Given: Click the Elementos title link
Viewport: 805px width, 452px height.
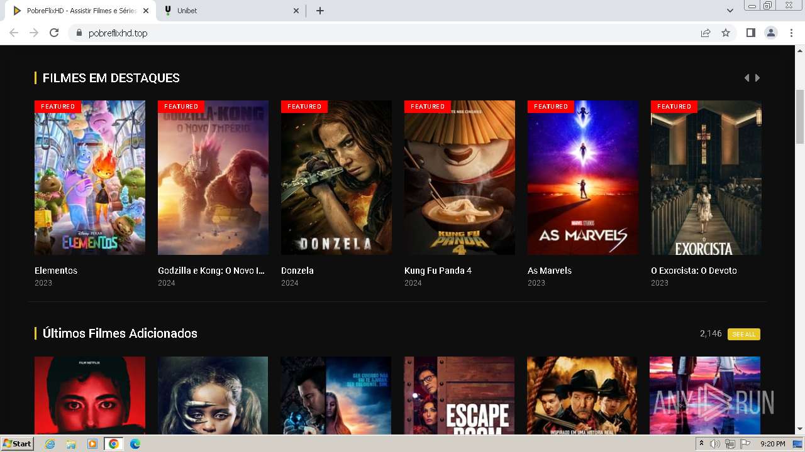Looking at the screenshot, I should coord(56,271).
